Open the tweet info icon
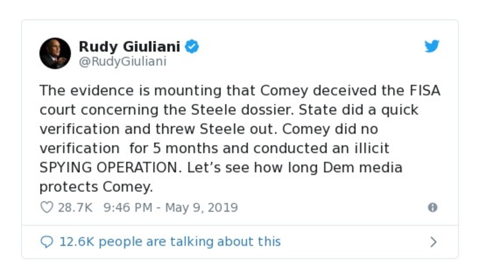Viewport: 480px width, 280px height. pos(432,207)
